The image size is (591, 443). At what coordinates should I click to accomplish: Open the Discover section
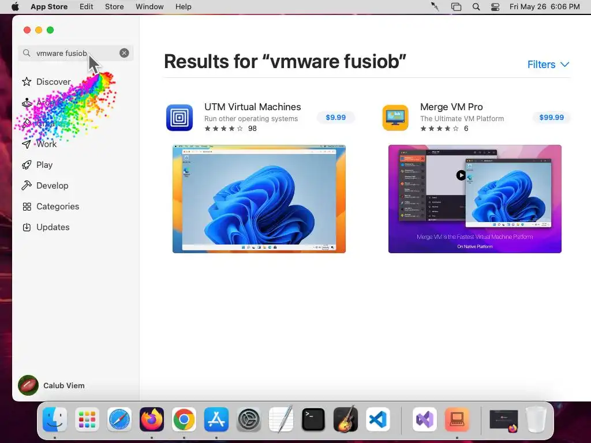point(53,82)
